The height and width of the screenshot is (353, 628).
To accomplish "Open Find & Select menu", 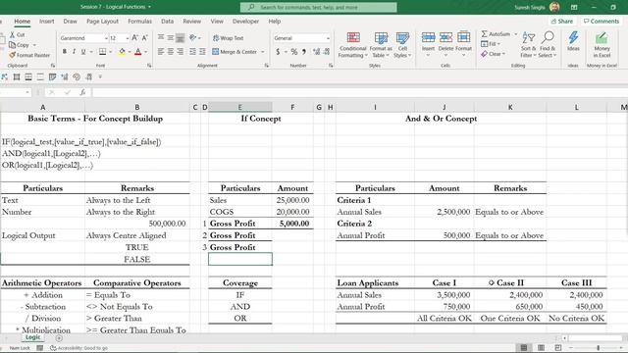I will 548,45.
